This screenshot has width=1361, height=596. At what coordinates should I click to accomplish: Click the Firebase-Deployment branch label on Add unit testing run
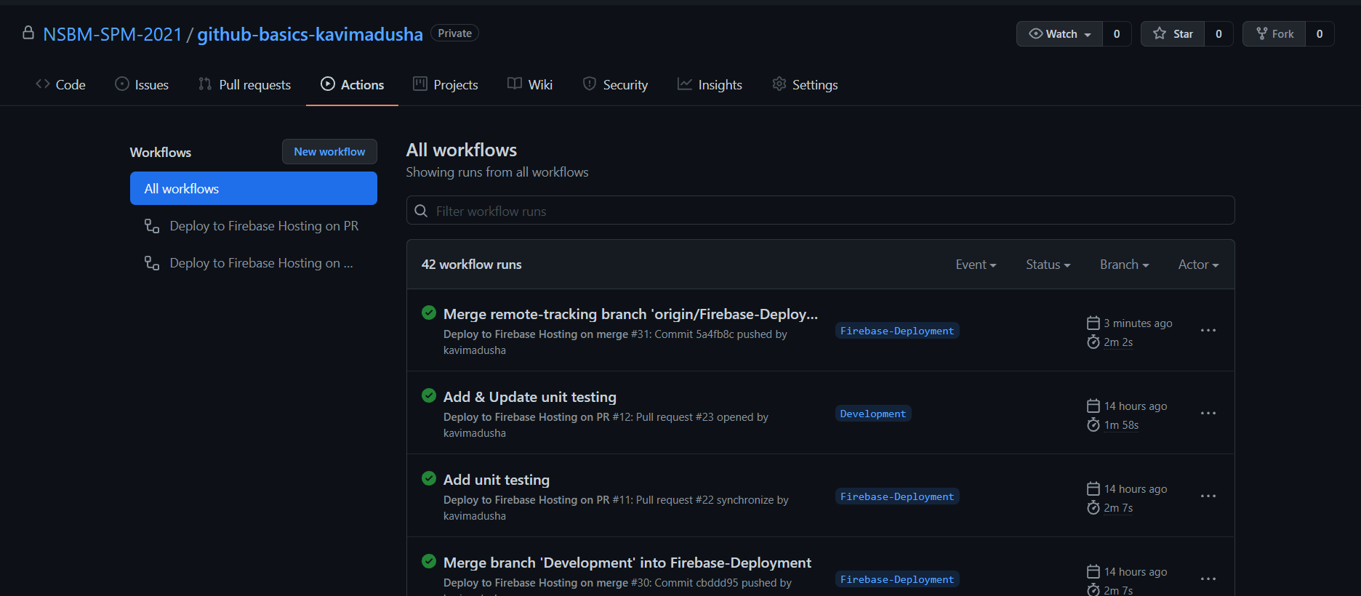[x=897, y=496]
